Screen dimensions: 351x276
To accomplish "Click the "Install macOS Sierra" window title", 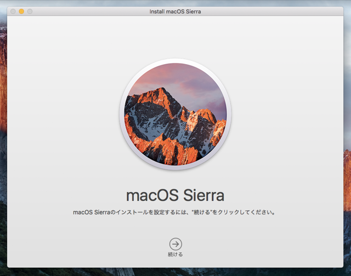I will [x=175, y=12].
